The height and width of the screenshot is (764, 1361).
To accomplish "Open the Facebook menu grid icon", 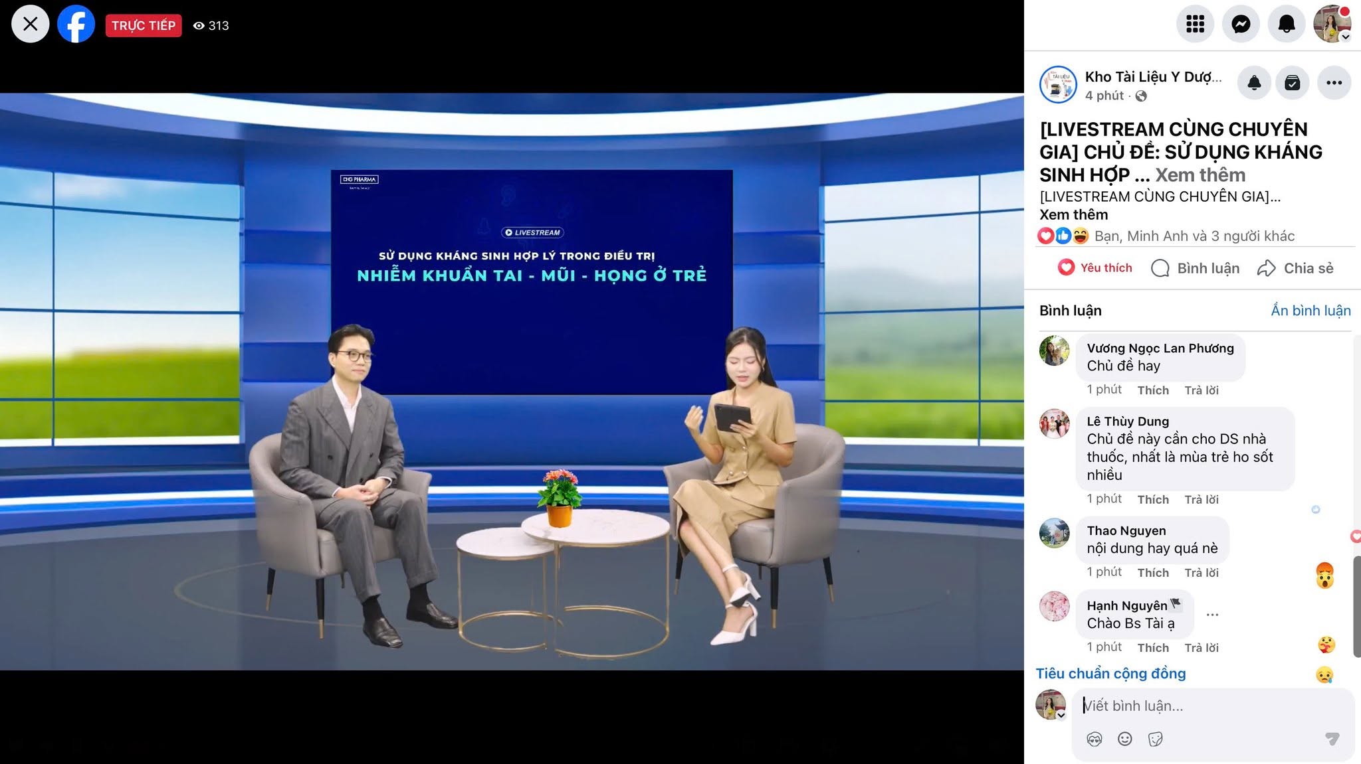I will click(1195, 25).
